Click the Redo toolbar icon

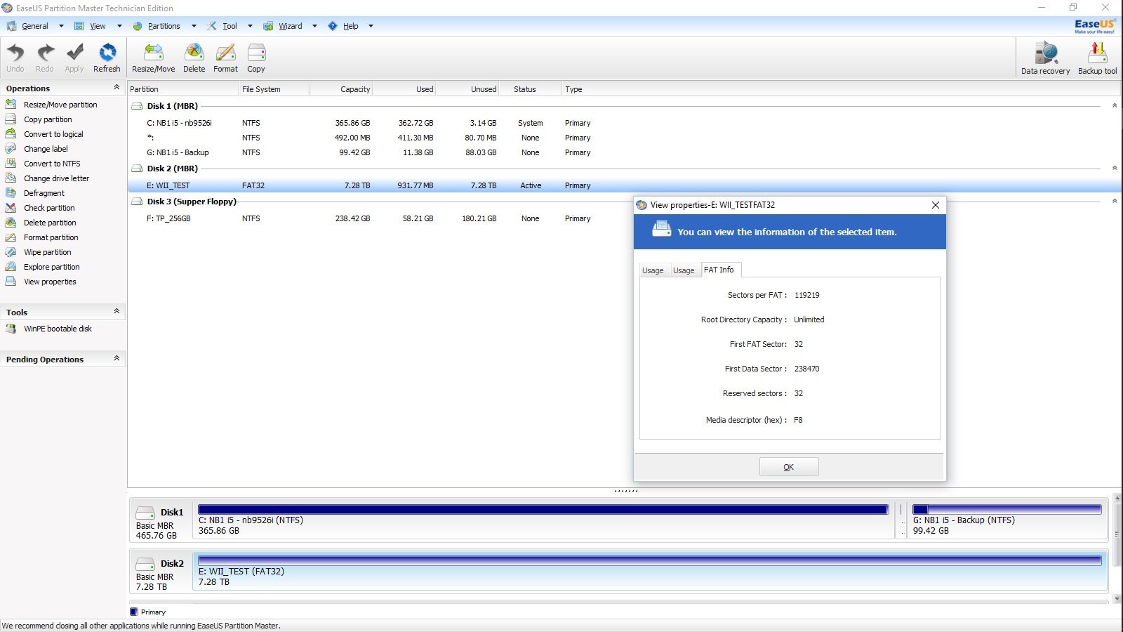[45, 53]
